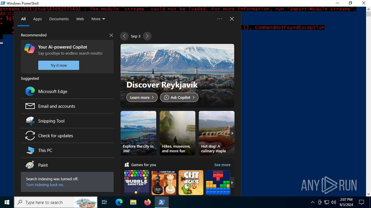Viewport: 371px width, 208px height.
Task: Open volume control in system tray
Action: click(334, 202)
